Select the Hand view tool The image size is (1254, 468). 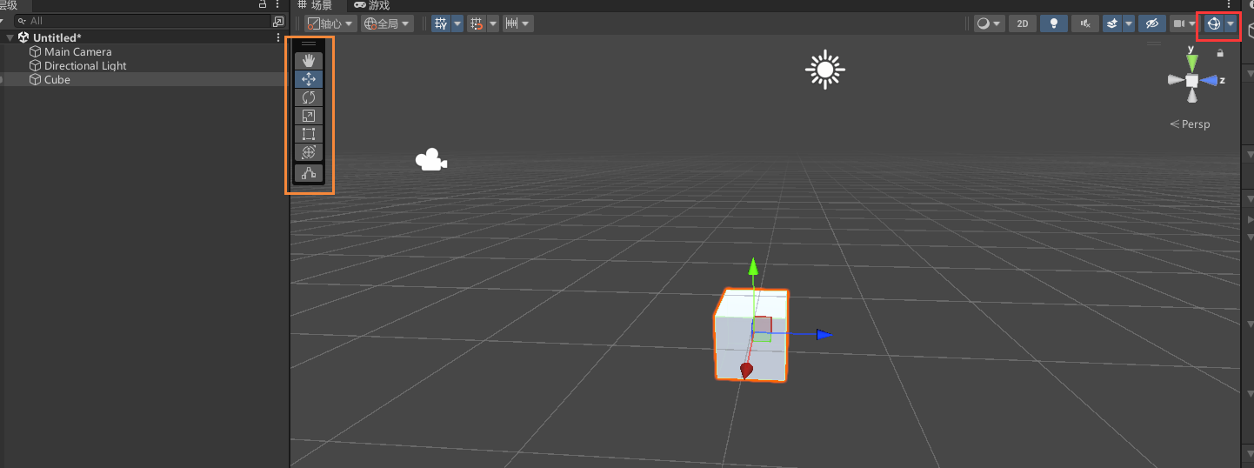coord(309,61)
